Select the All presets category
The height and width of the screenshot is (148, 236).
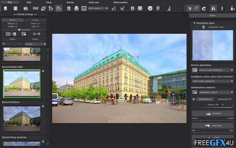point(13,20)
